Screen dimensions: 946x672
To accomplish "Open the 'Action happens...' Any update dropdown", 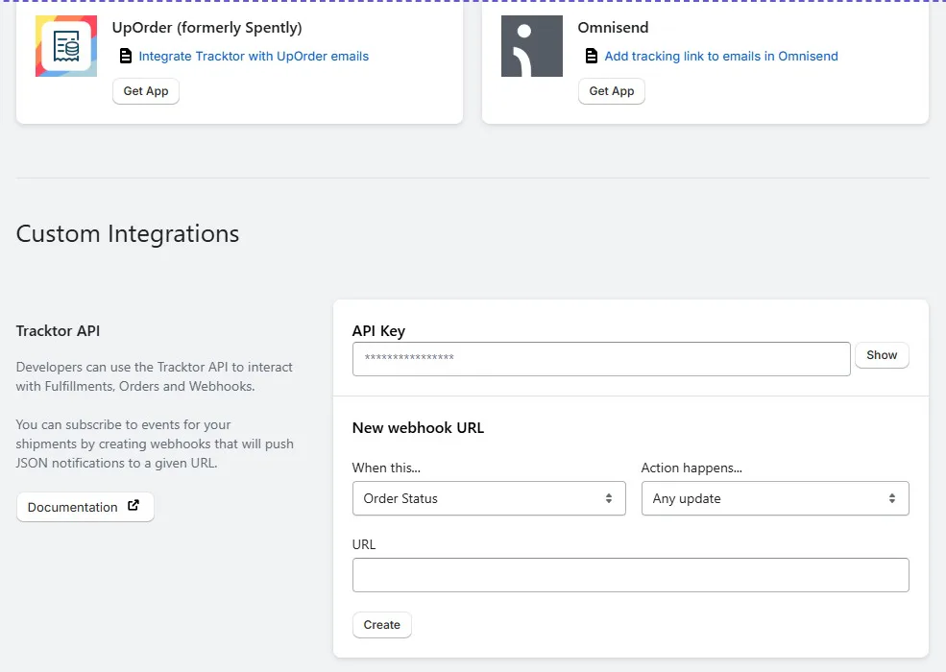I will (x=775, y=498).
